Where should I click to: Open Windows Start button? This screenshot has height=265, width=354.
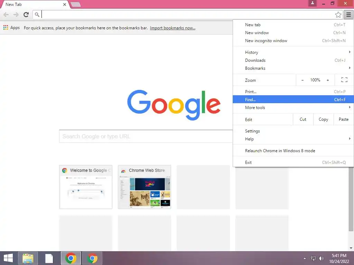8,258
